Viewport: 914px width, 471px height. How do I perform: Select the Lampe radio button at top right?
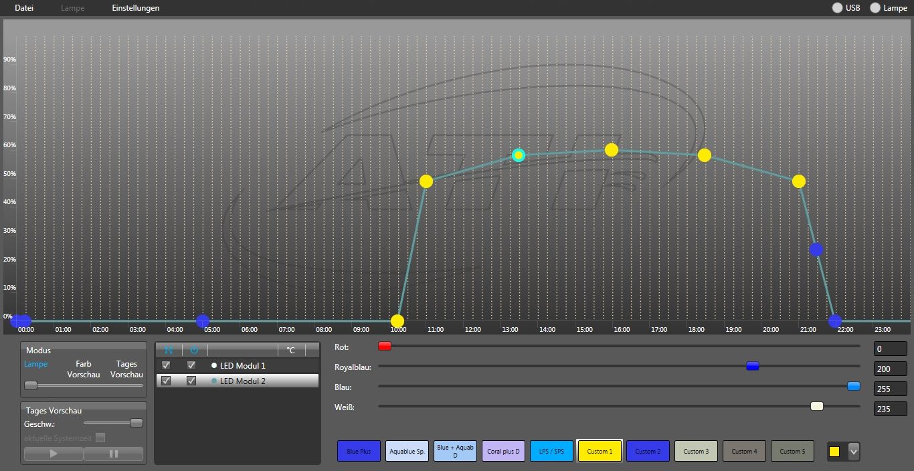click(875, 8)
